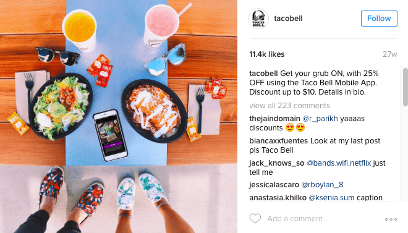The height and width of the screenshot is (233, 408).
Task: Click the 27w post timestamp
Action: point(390,54)
